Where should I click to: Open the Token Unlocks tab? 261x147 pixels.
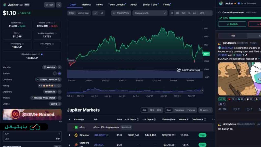(116, 5)
